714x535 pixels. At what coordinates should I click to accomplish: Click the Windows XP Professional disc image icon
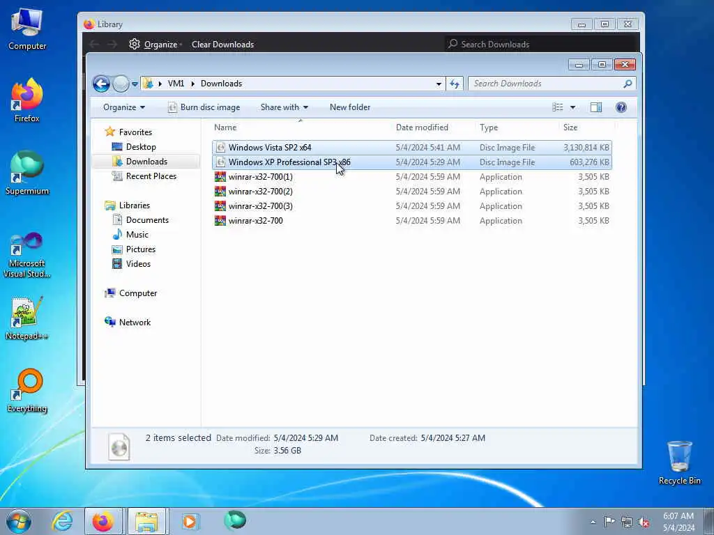pos(220,162)
